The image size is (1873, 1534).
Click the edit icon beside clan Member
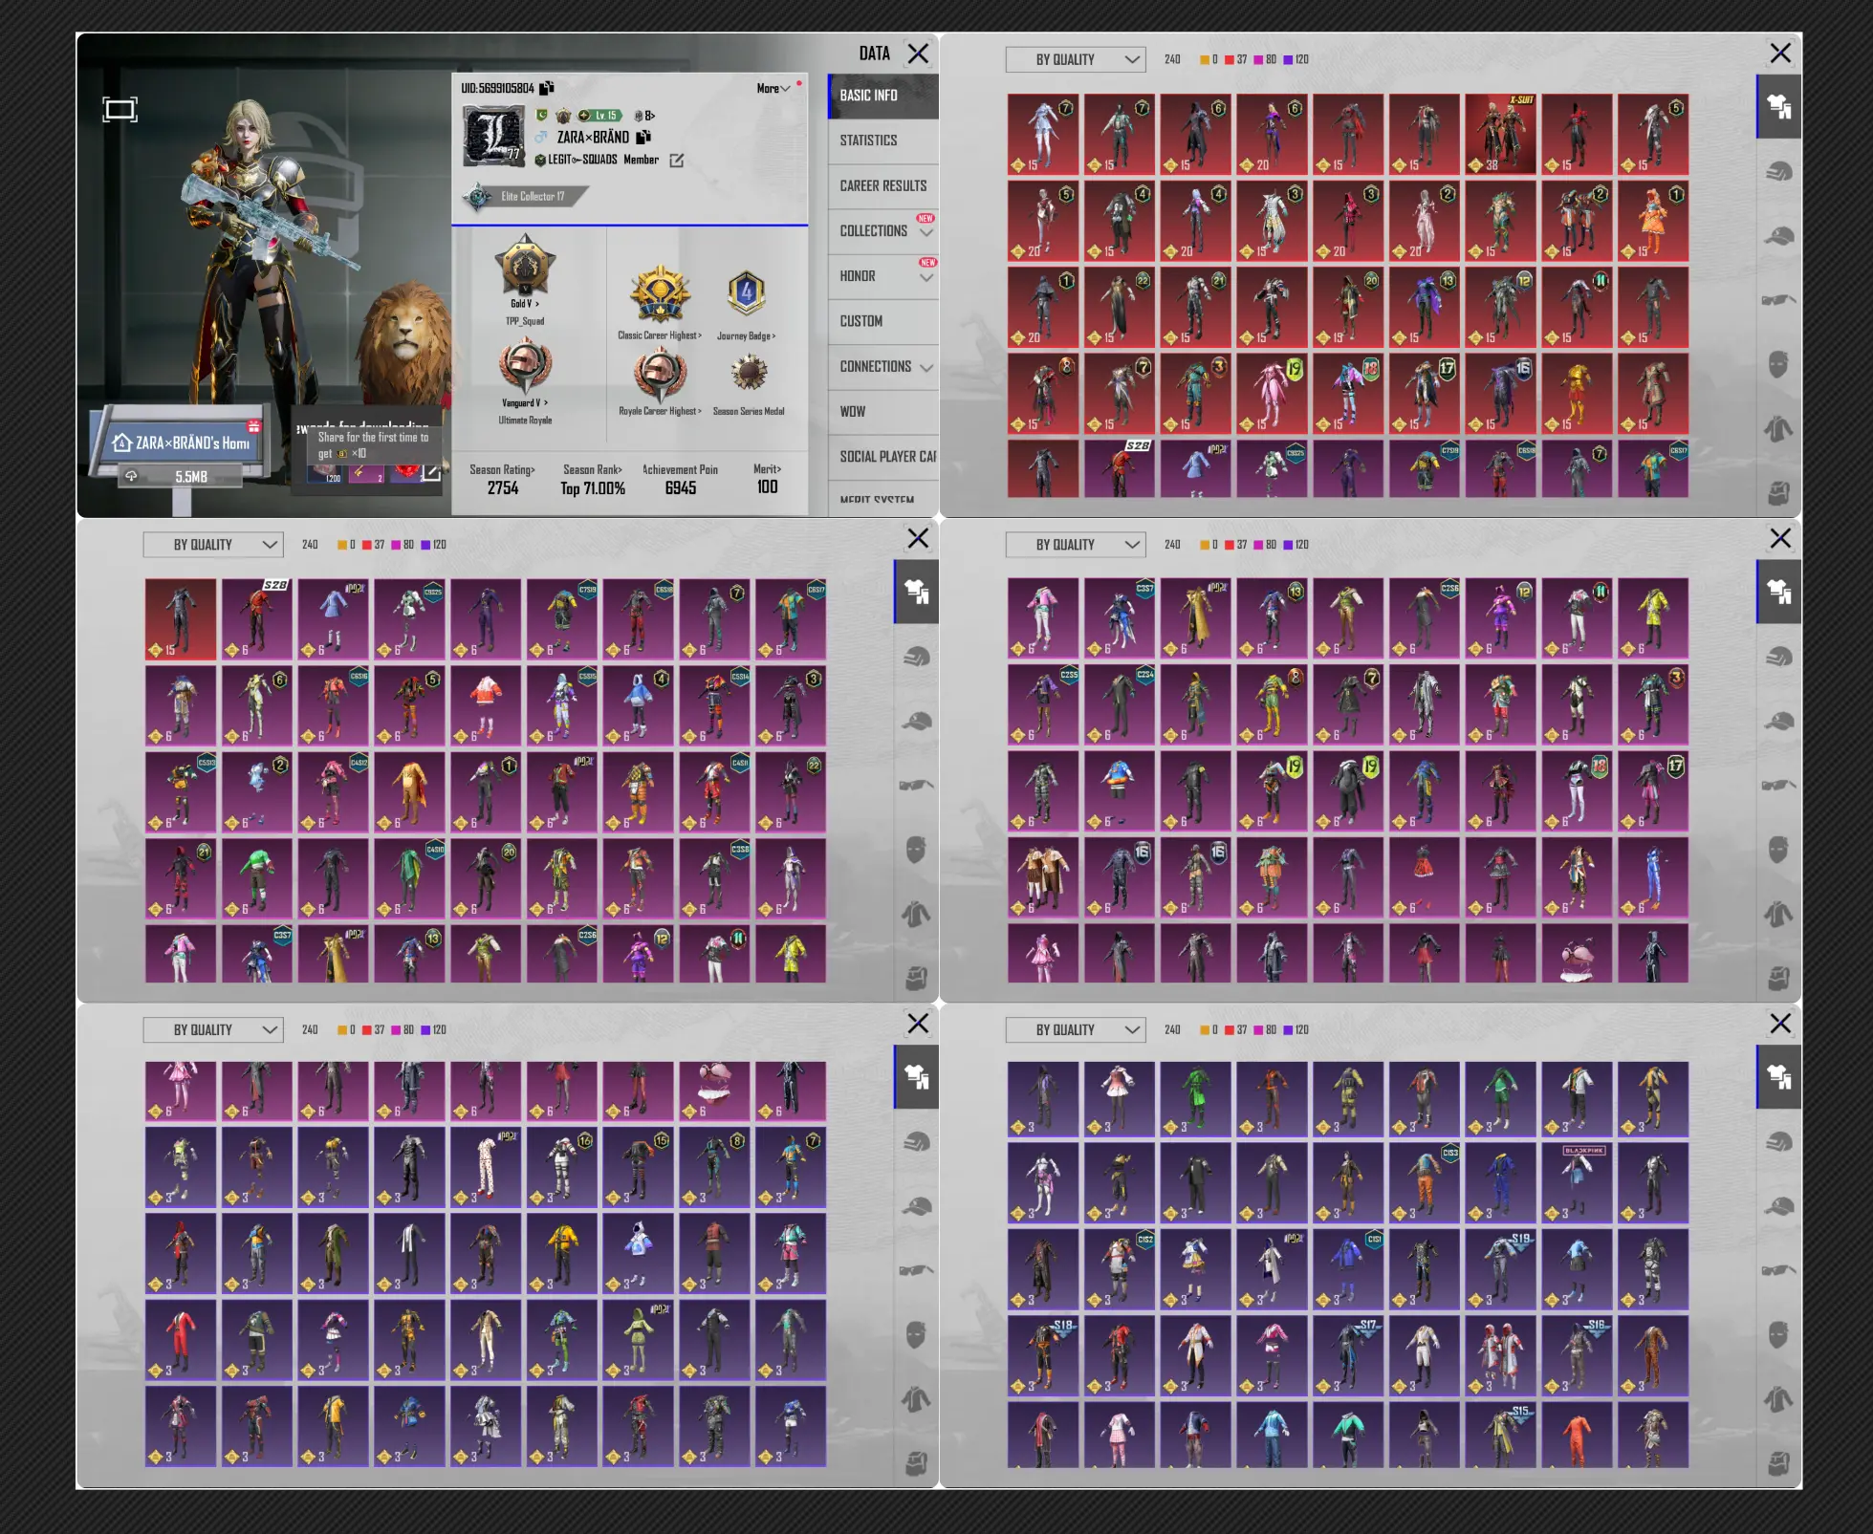tap(677, 161)
